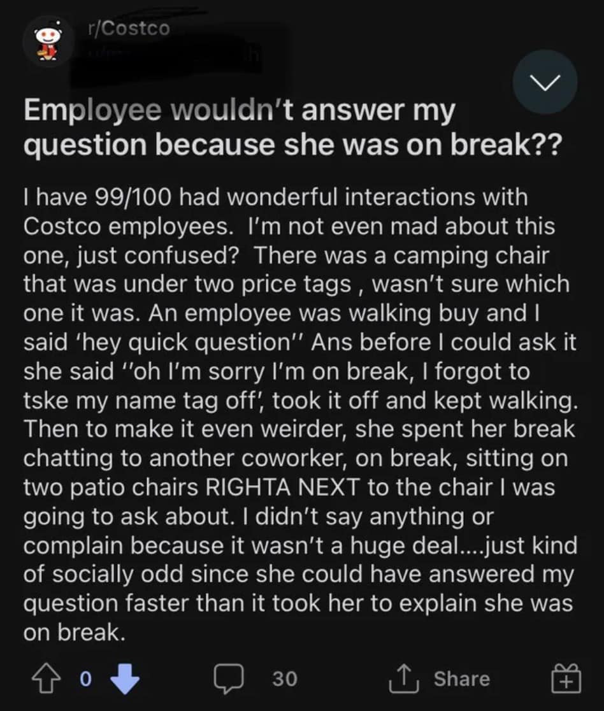Tap the Share label

(x=462, y=679)
